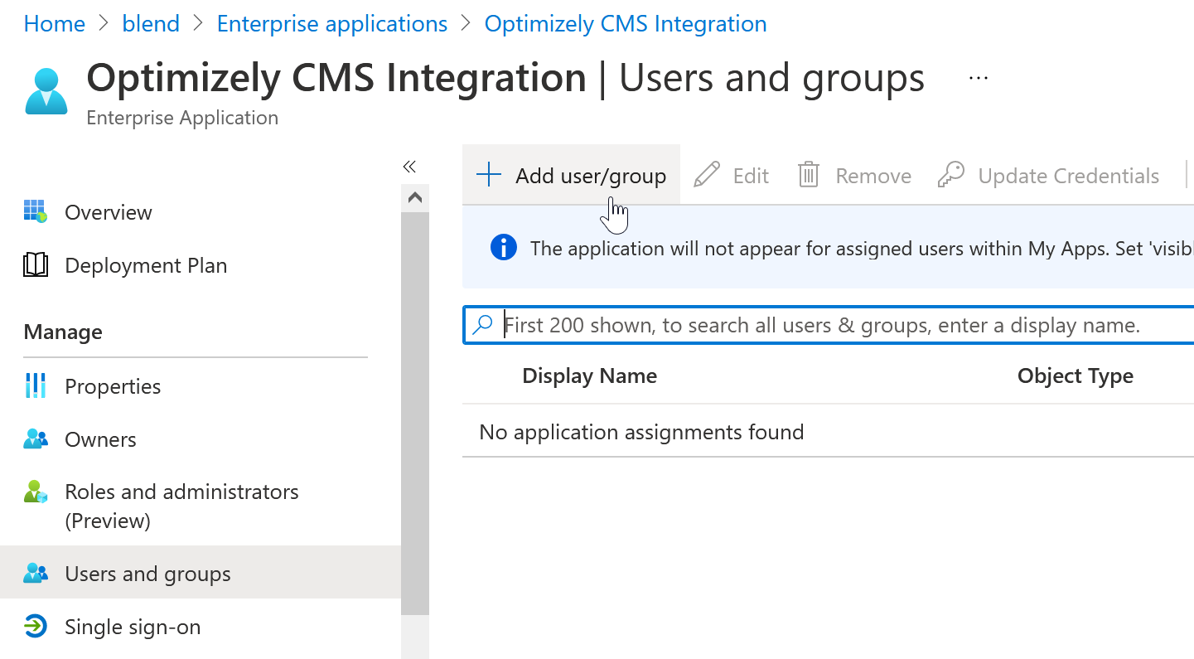Click the My Apps info banner text

coord(862,248)
